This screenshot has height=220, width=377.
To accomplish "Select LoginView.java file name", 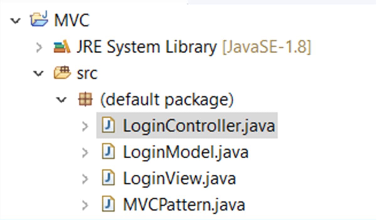I will [x=179, y=179].
